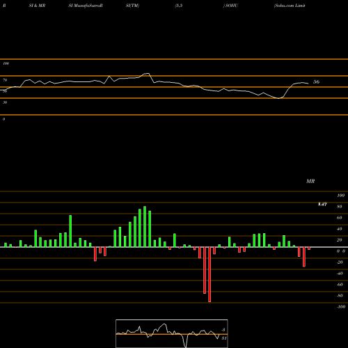Select the RSI current value '56'
348x348 pixels.
tap(316, 81)
